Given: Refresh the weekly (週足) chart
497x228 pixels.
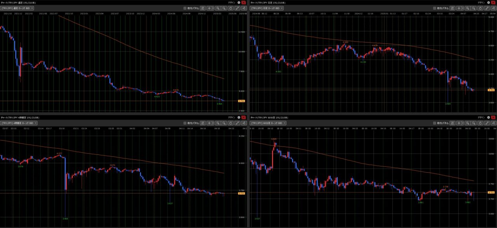Looking at the screenshot, I should [x=231, y=8].
